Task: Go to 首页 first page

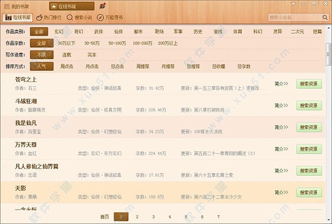Action: pyautogui.click(x=105, y=217)
